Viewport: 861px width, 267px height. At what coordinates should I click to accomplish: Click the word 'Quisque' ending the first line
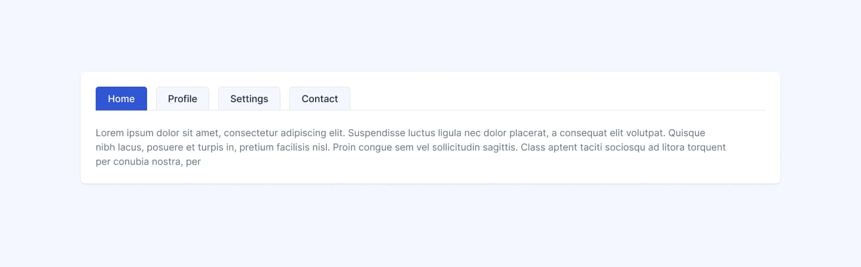pos(688,133)
